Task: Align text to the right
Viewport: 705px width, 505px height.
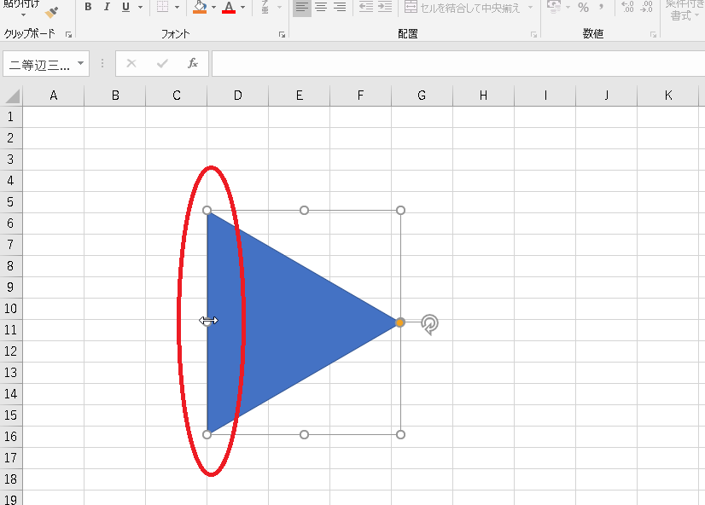Action: coord(340,7)
